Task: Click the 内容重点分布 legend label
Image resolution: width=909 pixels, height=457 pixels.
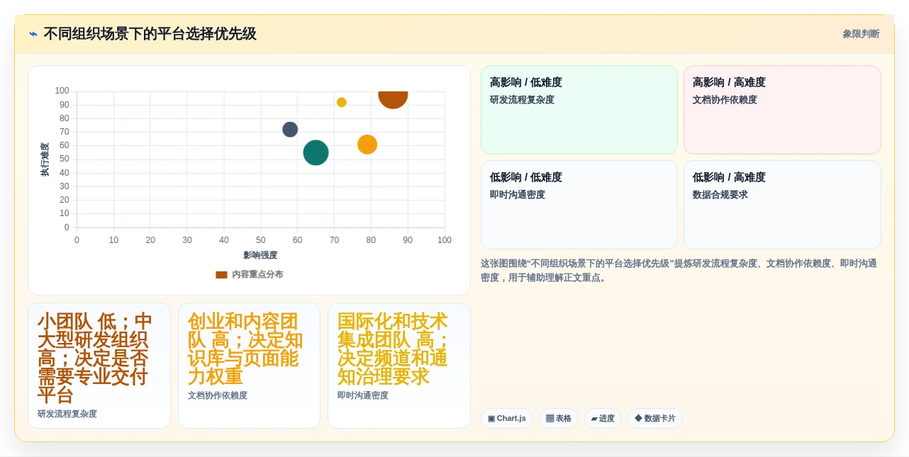Action: [257, 274]
